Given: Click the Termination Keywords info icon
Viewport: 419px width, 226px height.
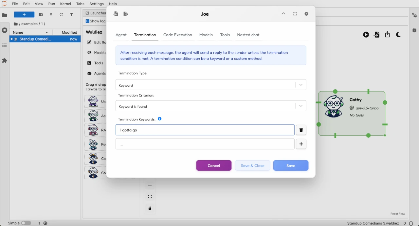Looking at the screenshot, I should click(x=160, y=119).
